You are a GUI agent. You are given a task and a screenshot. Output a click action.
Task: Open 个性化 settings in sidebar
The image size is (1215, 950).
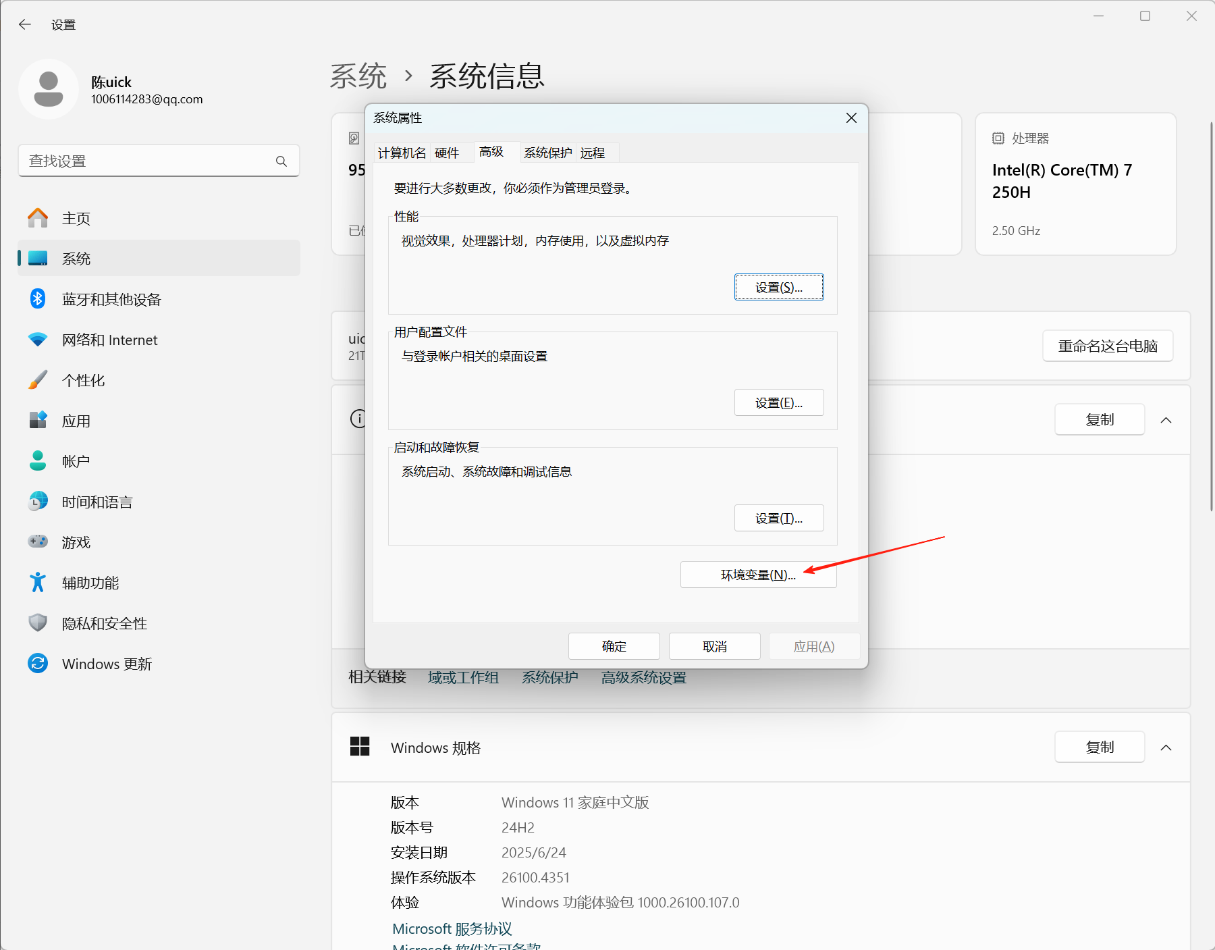coord(83,380)
